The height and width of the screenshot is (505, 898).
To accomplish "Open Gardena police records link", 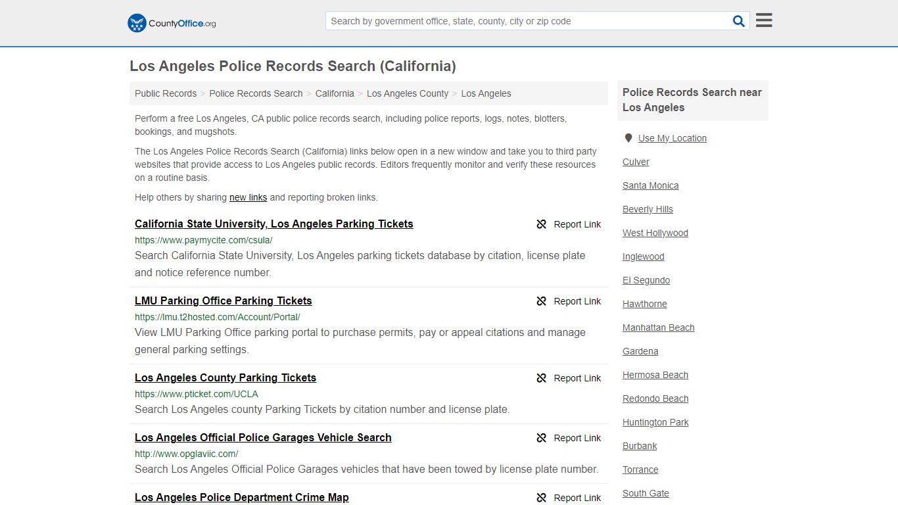I will point(640,351).
